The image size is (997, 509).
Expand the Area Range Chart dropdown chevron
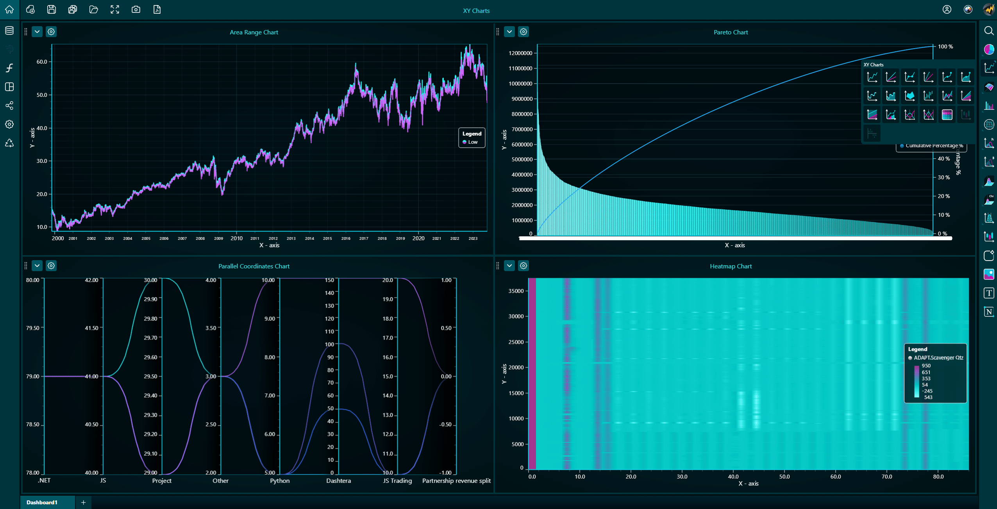[x=37, y=32]
